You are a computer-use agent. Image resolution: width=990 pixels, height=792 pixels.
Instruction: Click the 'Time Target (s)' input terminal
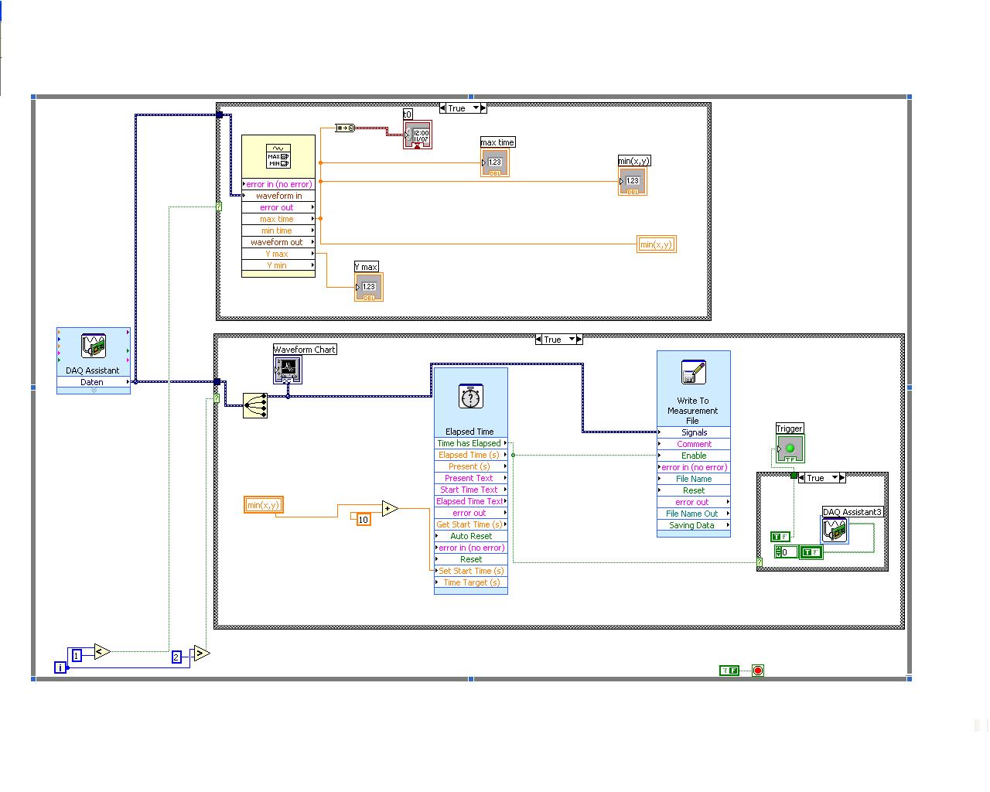[471, 582]
